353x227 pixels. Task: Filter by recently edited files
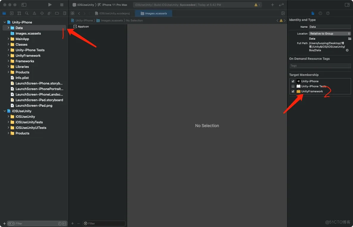pos(60,223)
